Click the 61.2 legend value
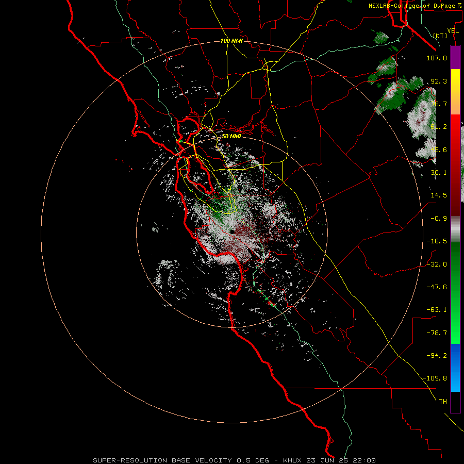The height and width of the screenshot is (464, 464). click(439, 127)
